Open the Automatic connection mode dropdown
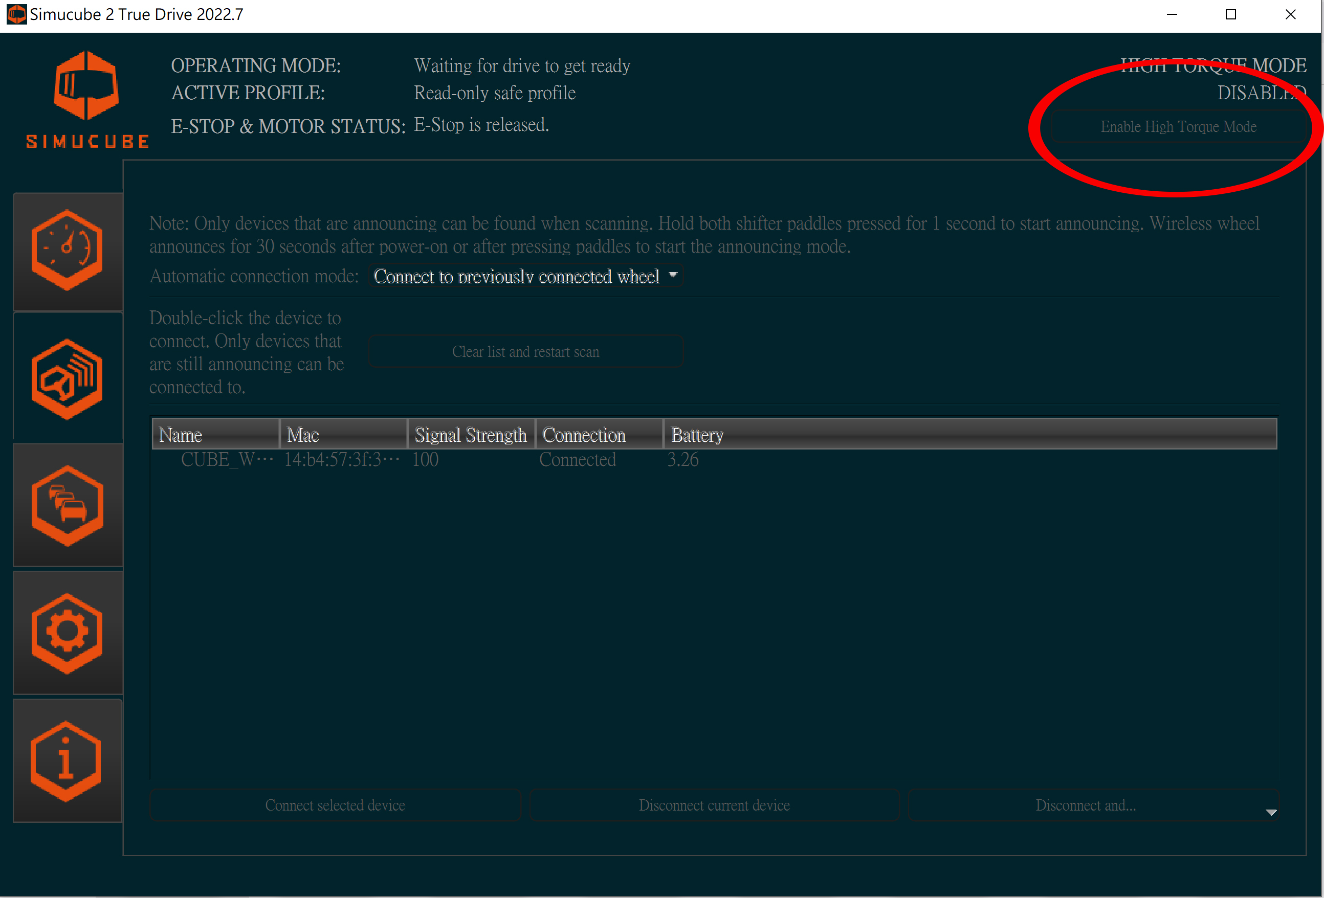 525,276
